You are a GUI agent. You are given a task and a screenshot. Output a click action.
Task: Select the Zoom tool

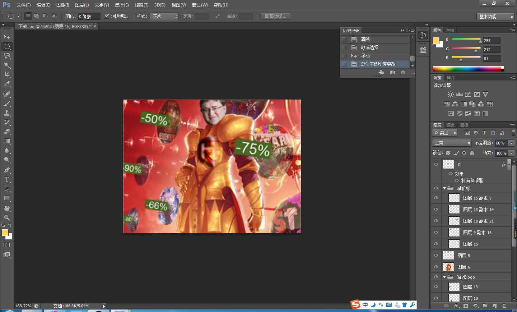point(7,218)
